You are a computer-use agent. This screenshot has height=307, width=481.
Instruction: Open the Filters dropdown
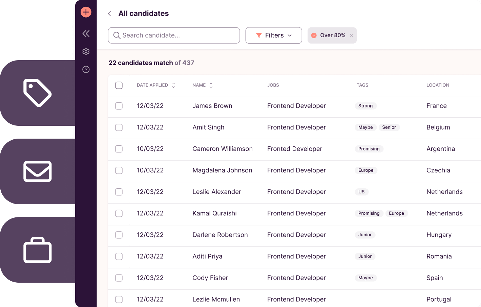(x=274, y=36)
